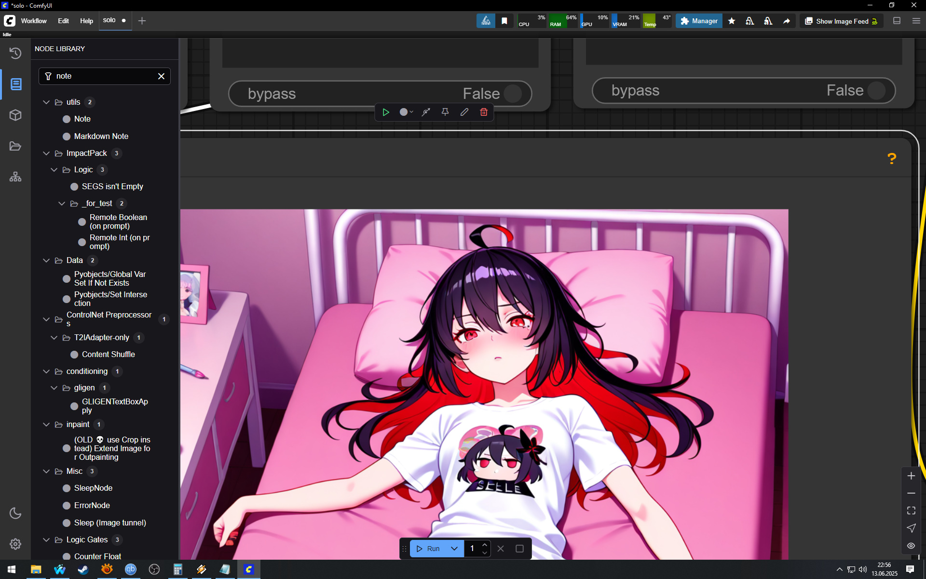Edit the selected node with pencil icon

coord(464,112)
